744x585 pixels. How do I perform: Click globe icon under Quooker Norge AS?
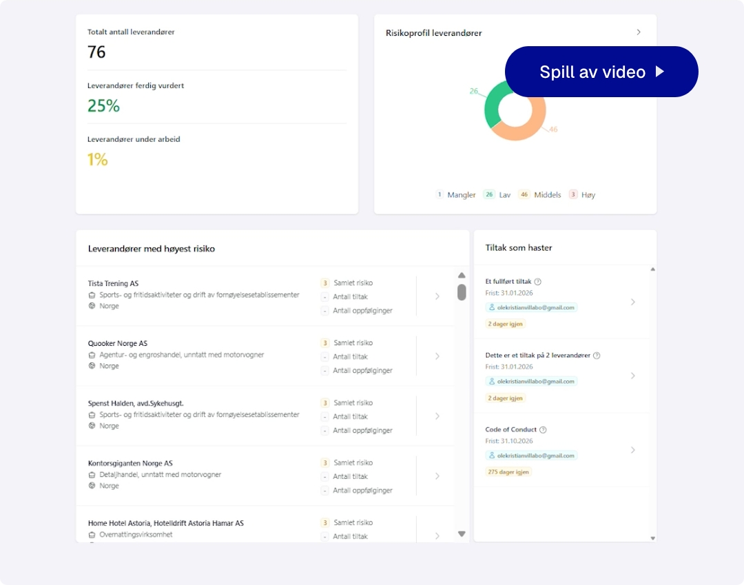(x=92, y=366)
